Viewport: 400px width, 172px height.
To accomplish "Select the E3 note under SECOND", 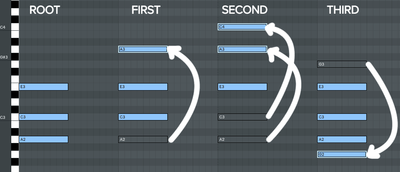I will (x=242, y=87).
